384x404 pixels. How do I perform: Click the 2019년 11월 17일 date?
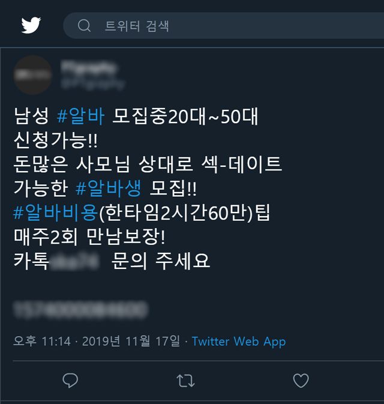[x=131, y=342]
